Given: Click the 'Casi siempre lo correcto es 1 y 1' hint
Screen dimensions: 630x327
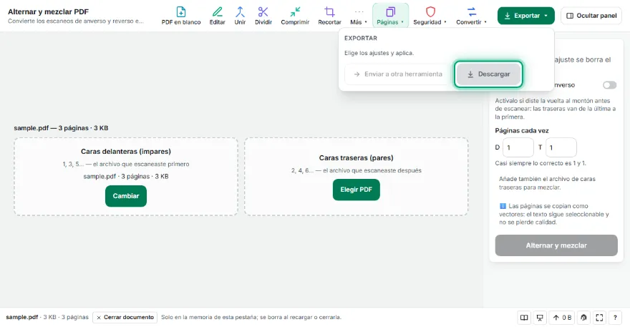Looking at the screenshot, I should (541, 163).
